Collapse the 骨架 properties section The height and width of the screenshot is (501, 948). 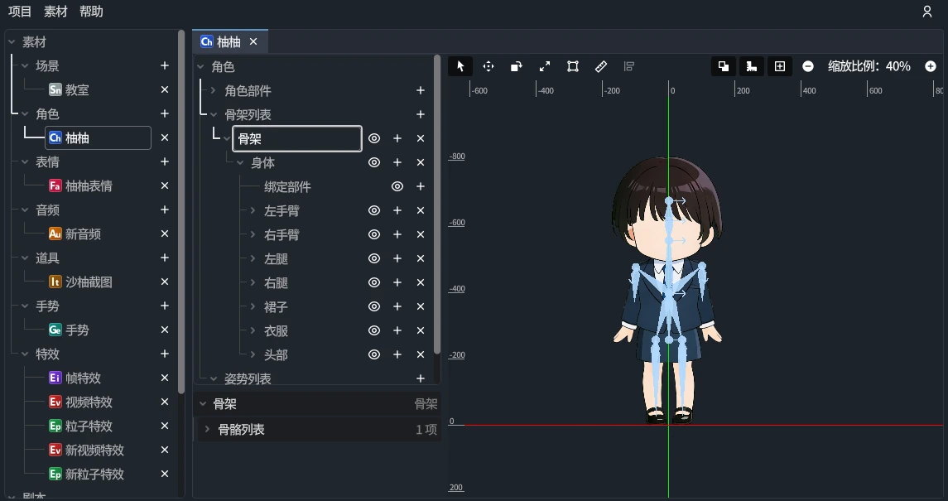click(203, 404)
